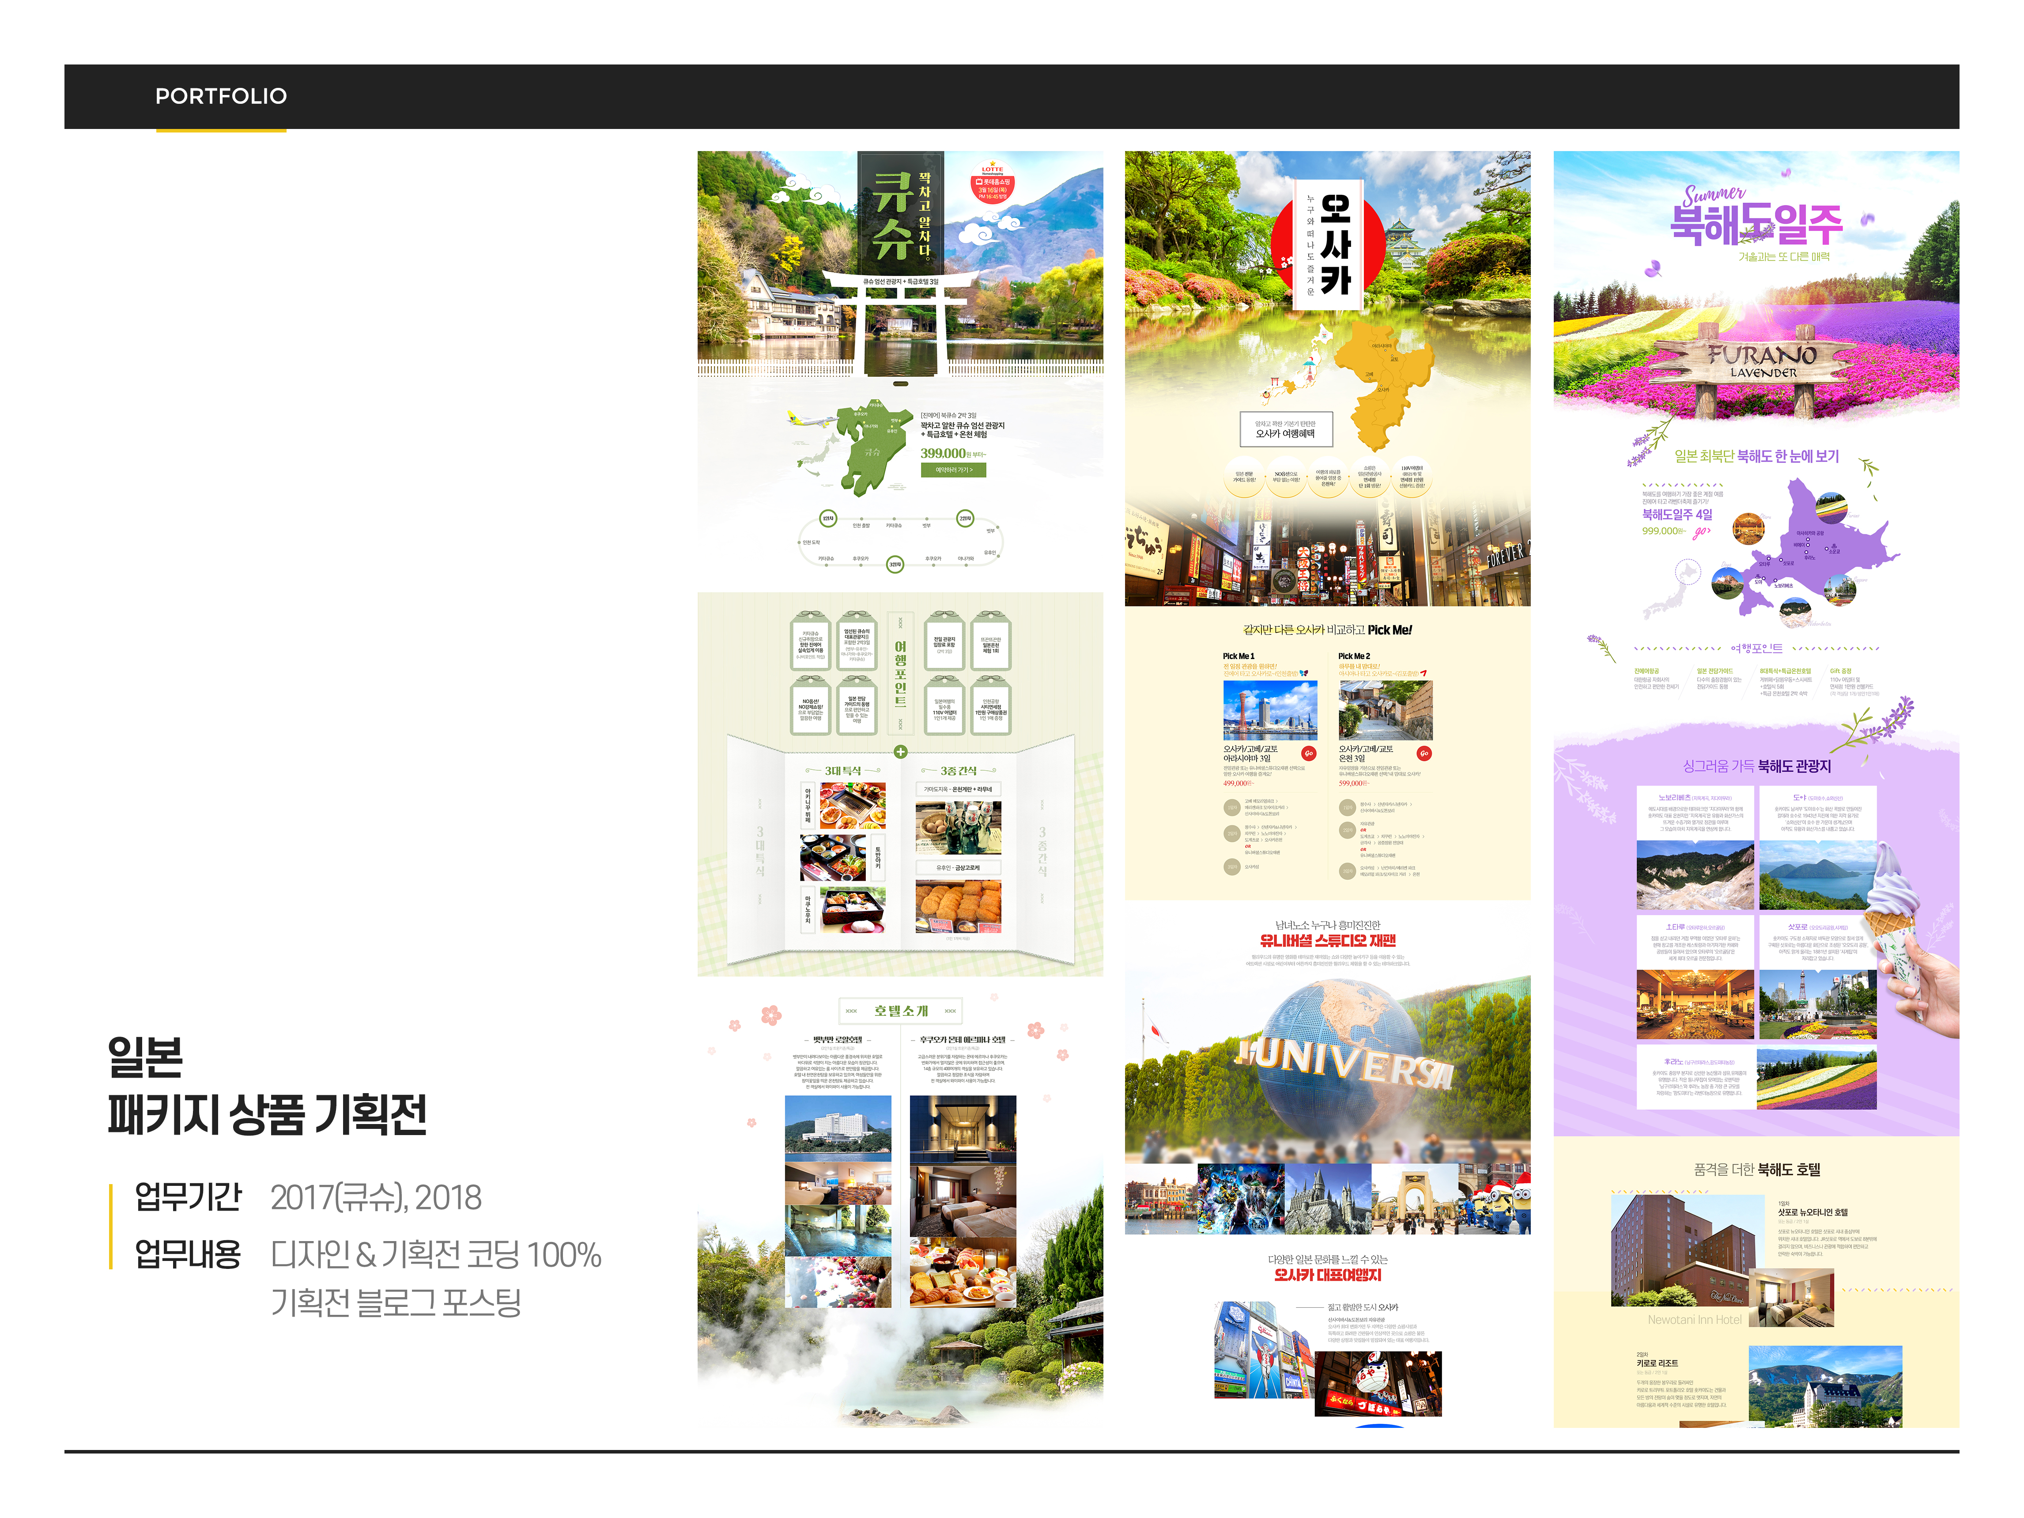
Task: Click the green plus icon below 여행포인트
Action: click(900, 751)
